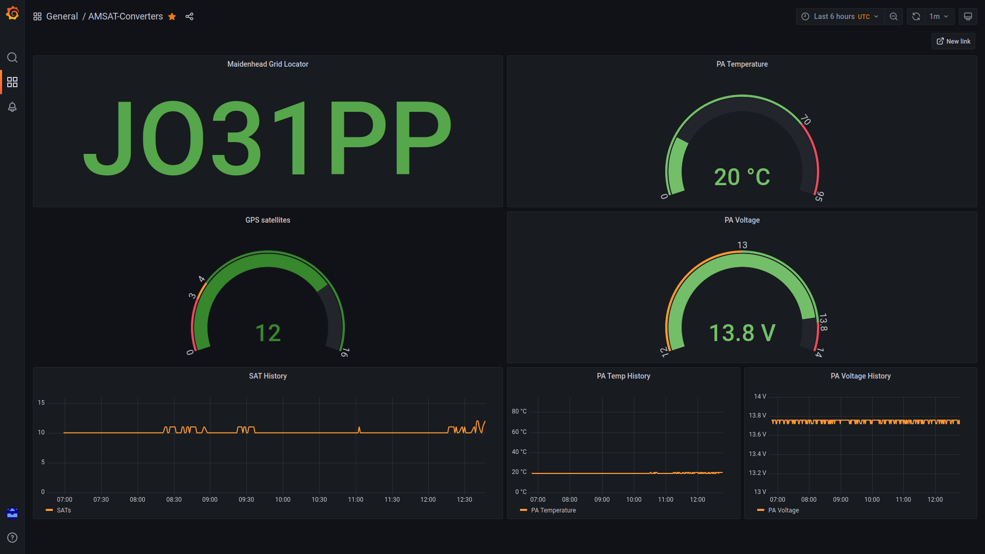Open the Dashboards menu in sidebar
Screen dimensions: 985x554
point(12,82)
